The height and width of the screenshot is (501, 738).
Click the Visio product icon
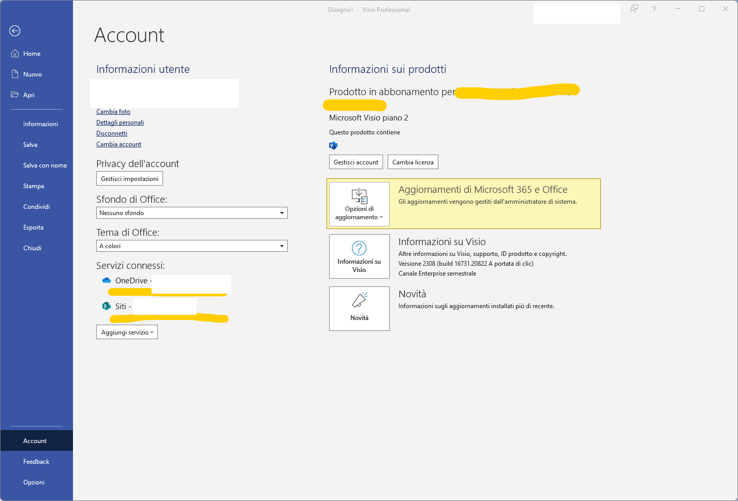pyautogui.click(x=333, y=145)
